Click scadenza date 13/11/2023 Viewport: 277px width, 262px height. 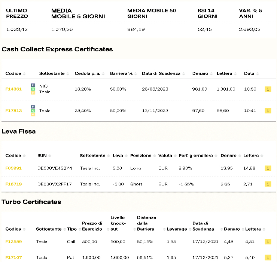click(155, 110)
